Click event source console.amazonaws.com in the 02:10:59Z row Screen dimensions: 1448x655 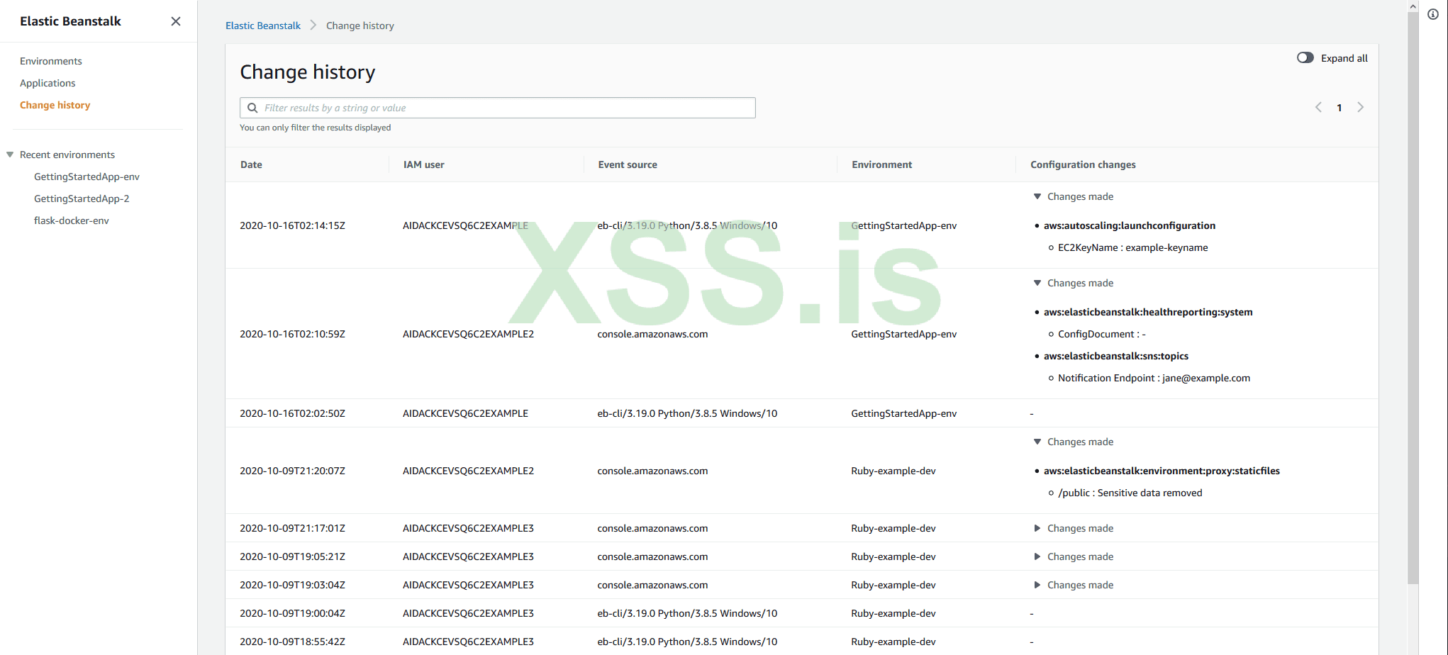[652, 334]
